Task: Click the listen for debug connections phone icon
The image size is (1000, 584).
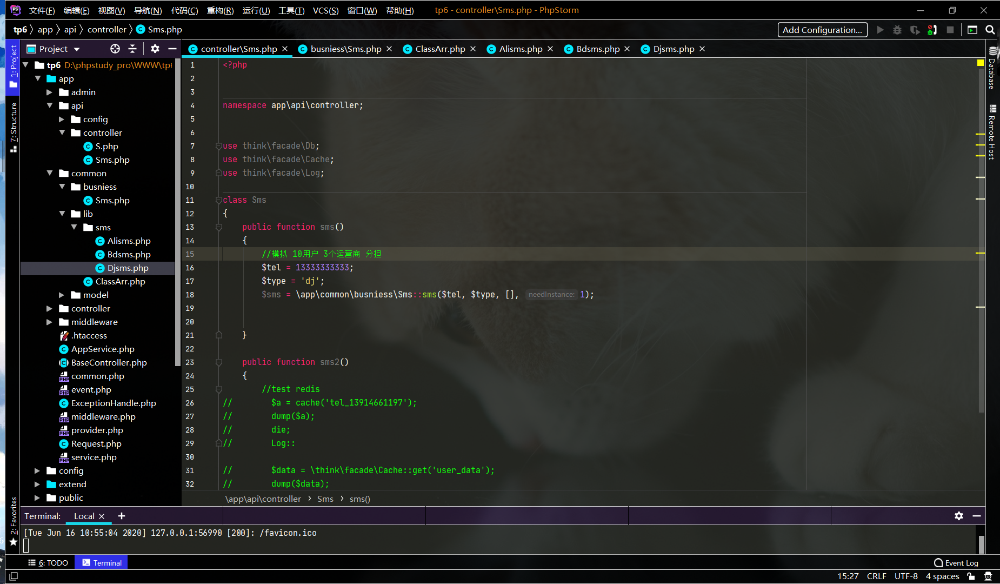Action: [932, 30]
